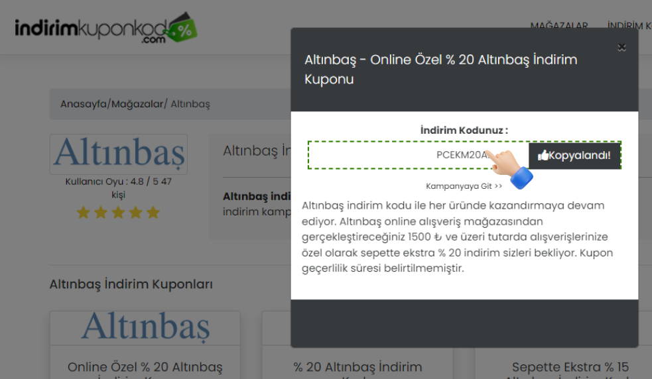Click the İndirim Kodunuz : label
The width and height of the screenshot is (652, 379).
tap(464, 131)
